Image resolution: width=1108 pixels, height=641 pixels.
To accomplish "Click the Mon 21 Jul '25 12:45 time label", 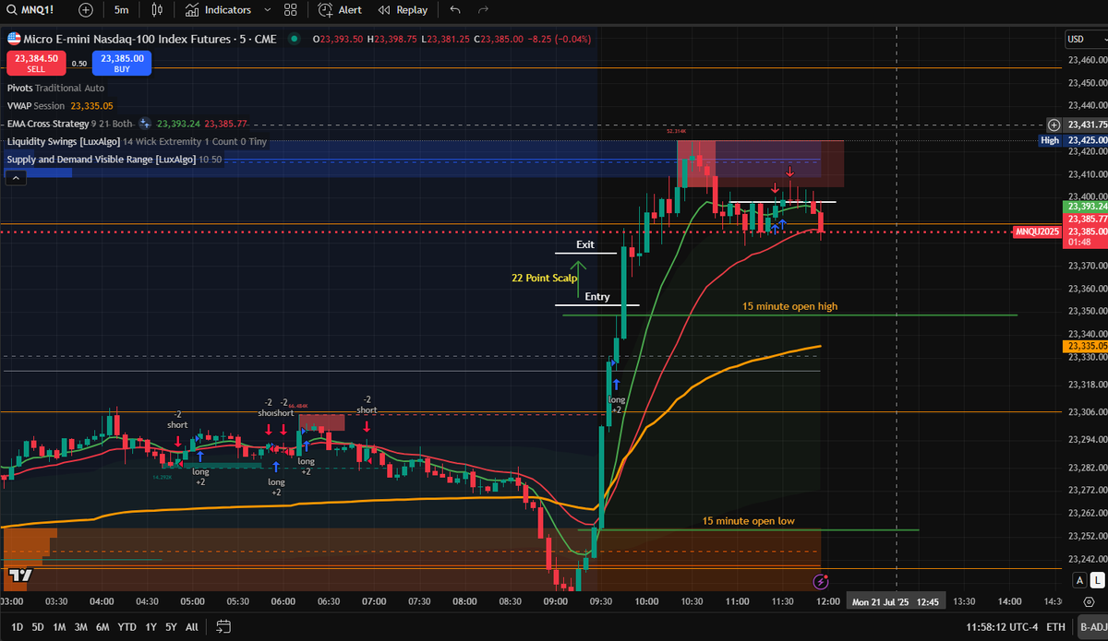I will (896, 601).
